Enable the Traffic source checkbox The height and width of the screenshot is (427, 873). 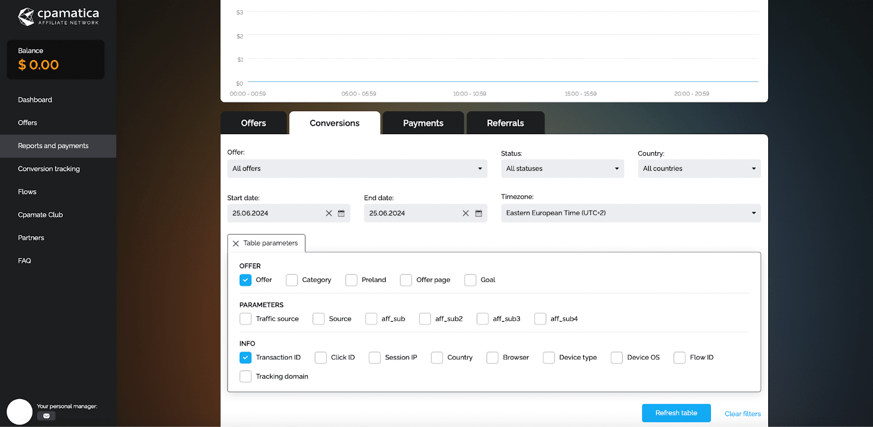click(246, 319)
